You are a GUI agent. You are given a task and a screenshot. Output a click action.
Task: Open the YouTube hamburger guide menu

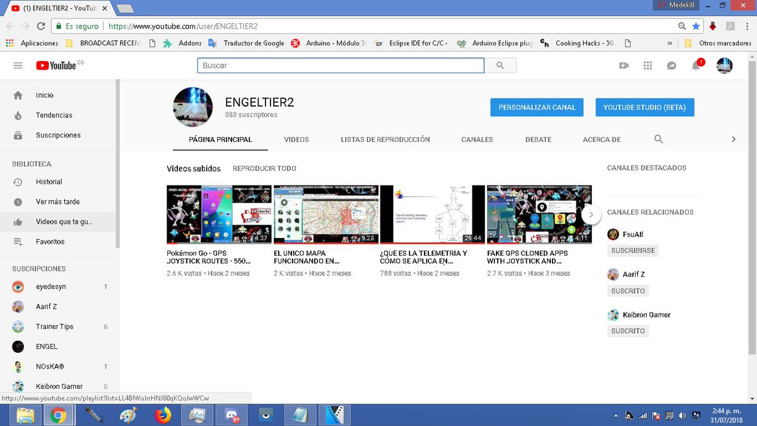pos(18,66)
